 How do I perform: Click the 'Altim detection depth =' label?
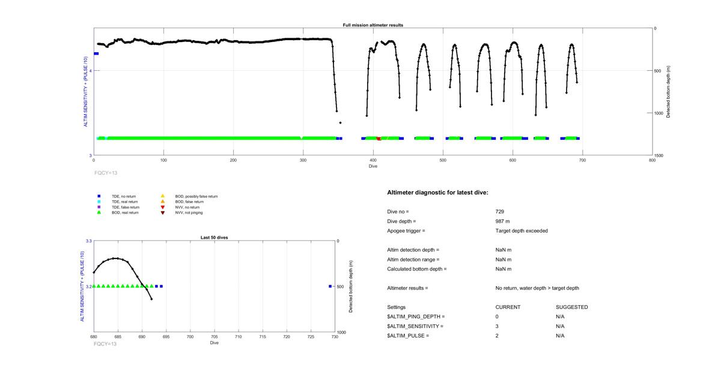pyautogui.click(x=413, y=249)
